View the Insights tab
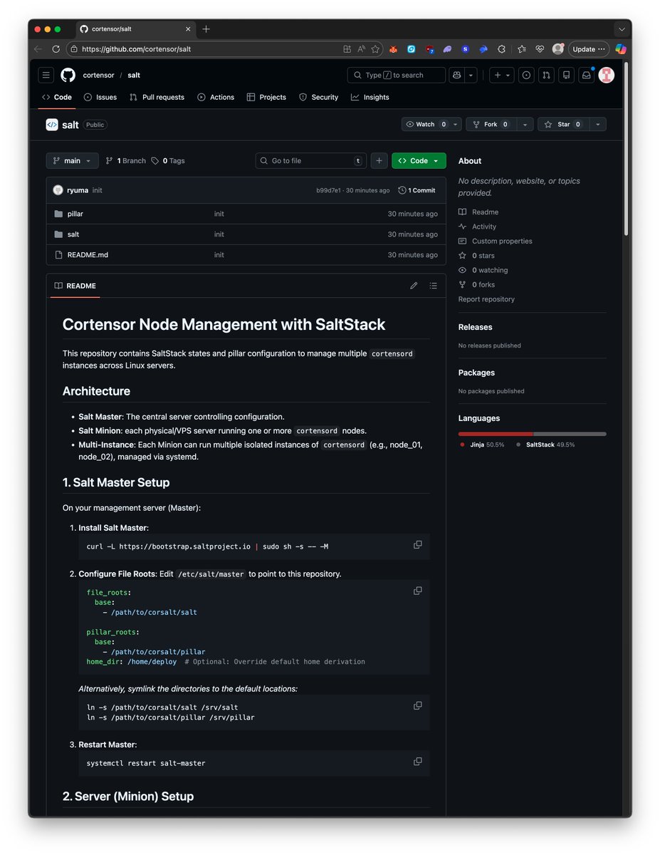Image resolution: width=660 pixels, height=855 pixels. coord(370,97)
